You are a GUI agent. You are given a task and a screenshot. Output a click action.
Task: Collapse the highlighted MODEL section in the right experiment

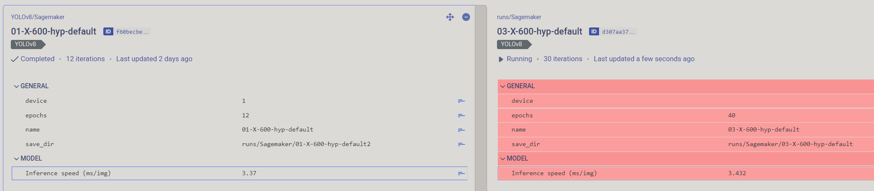(x=502, y=159)
